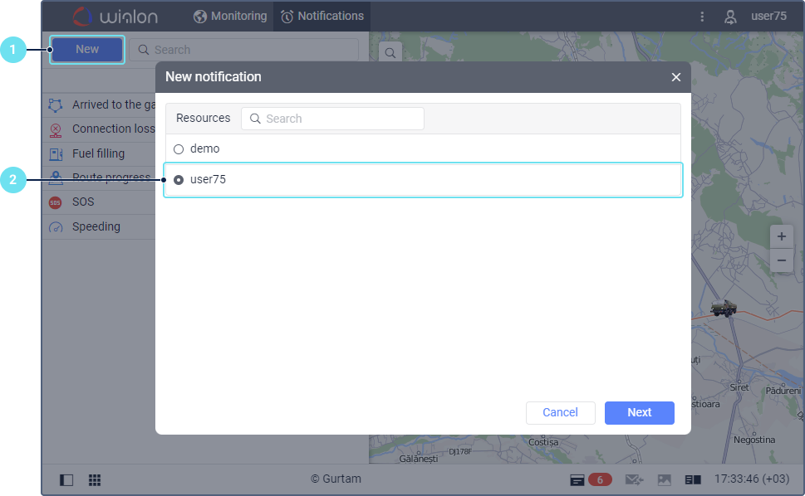Open the images gallery icon
805x496 pixels.
tap(665, 479)
